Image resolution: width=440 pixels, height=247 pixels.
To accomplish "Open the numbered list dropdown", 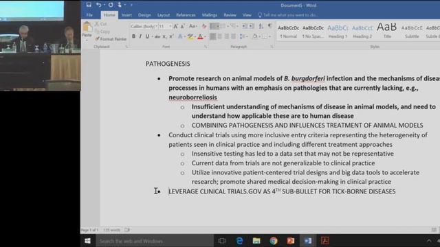I will 228,26.
